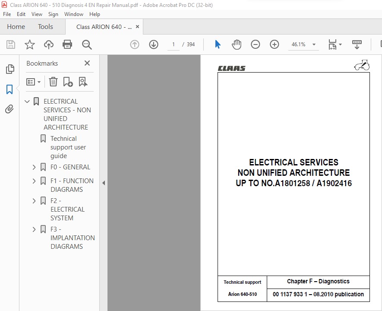The image size is (382, 311).
Task: Delete the selected bookmark trash icon
Action: click(x=53, y=82)
